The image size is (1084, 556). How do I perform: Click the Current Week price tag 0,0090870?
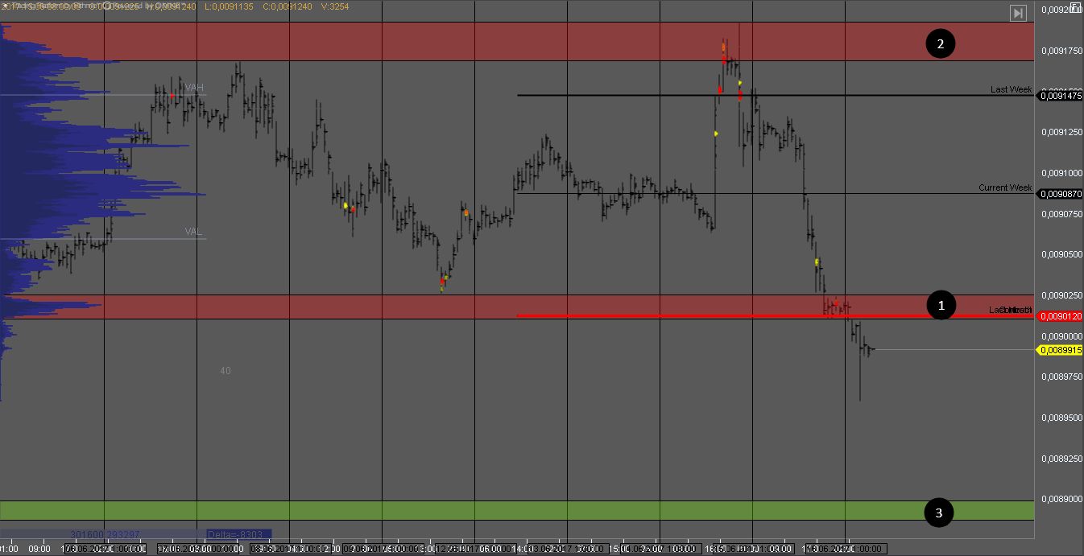(1060, 194)
